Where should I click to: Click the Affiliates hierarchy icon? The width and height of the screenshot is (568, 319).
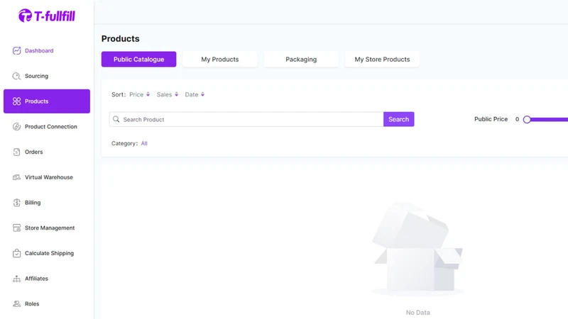point(16,279)
